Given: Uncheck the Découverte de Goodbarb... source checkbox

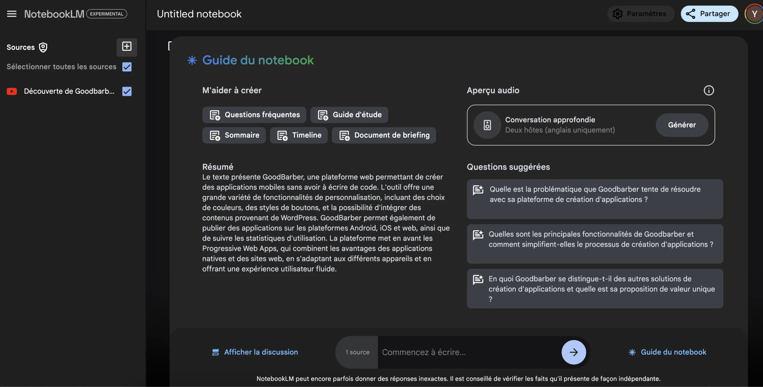Looking at the screenshot, I should point(127,91).
